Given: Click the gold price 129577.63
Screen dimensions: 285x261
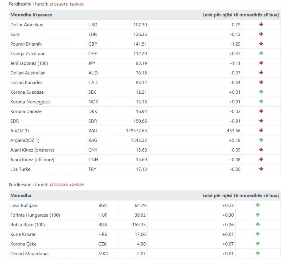Looking at the screenshot, I should click(x=136, y=131).
